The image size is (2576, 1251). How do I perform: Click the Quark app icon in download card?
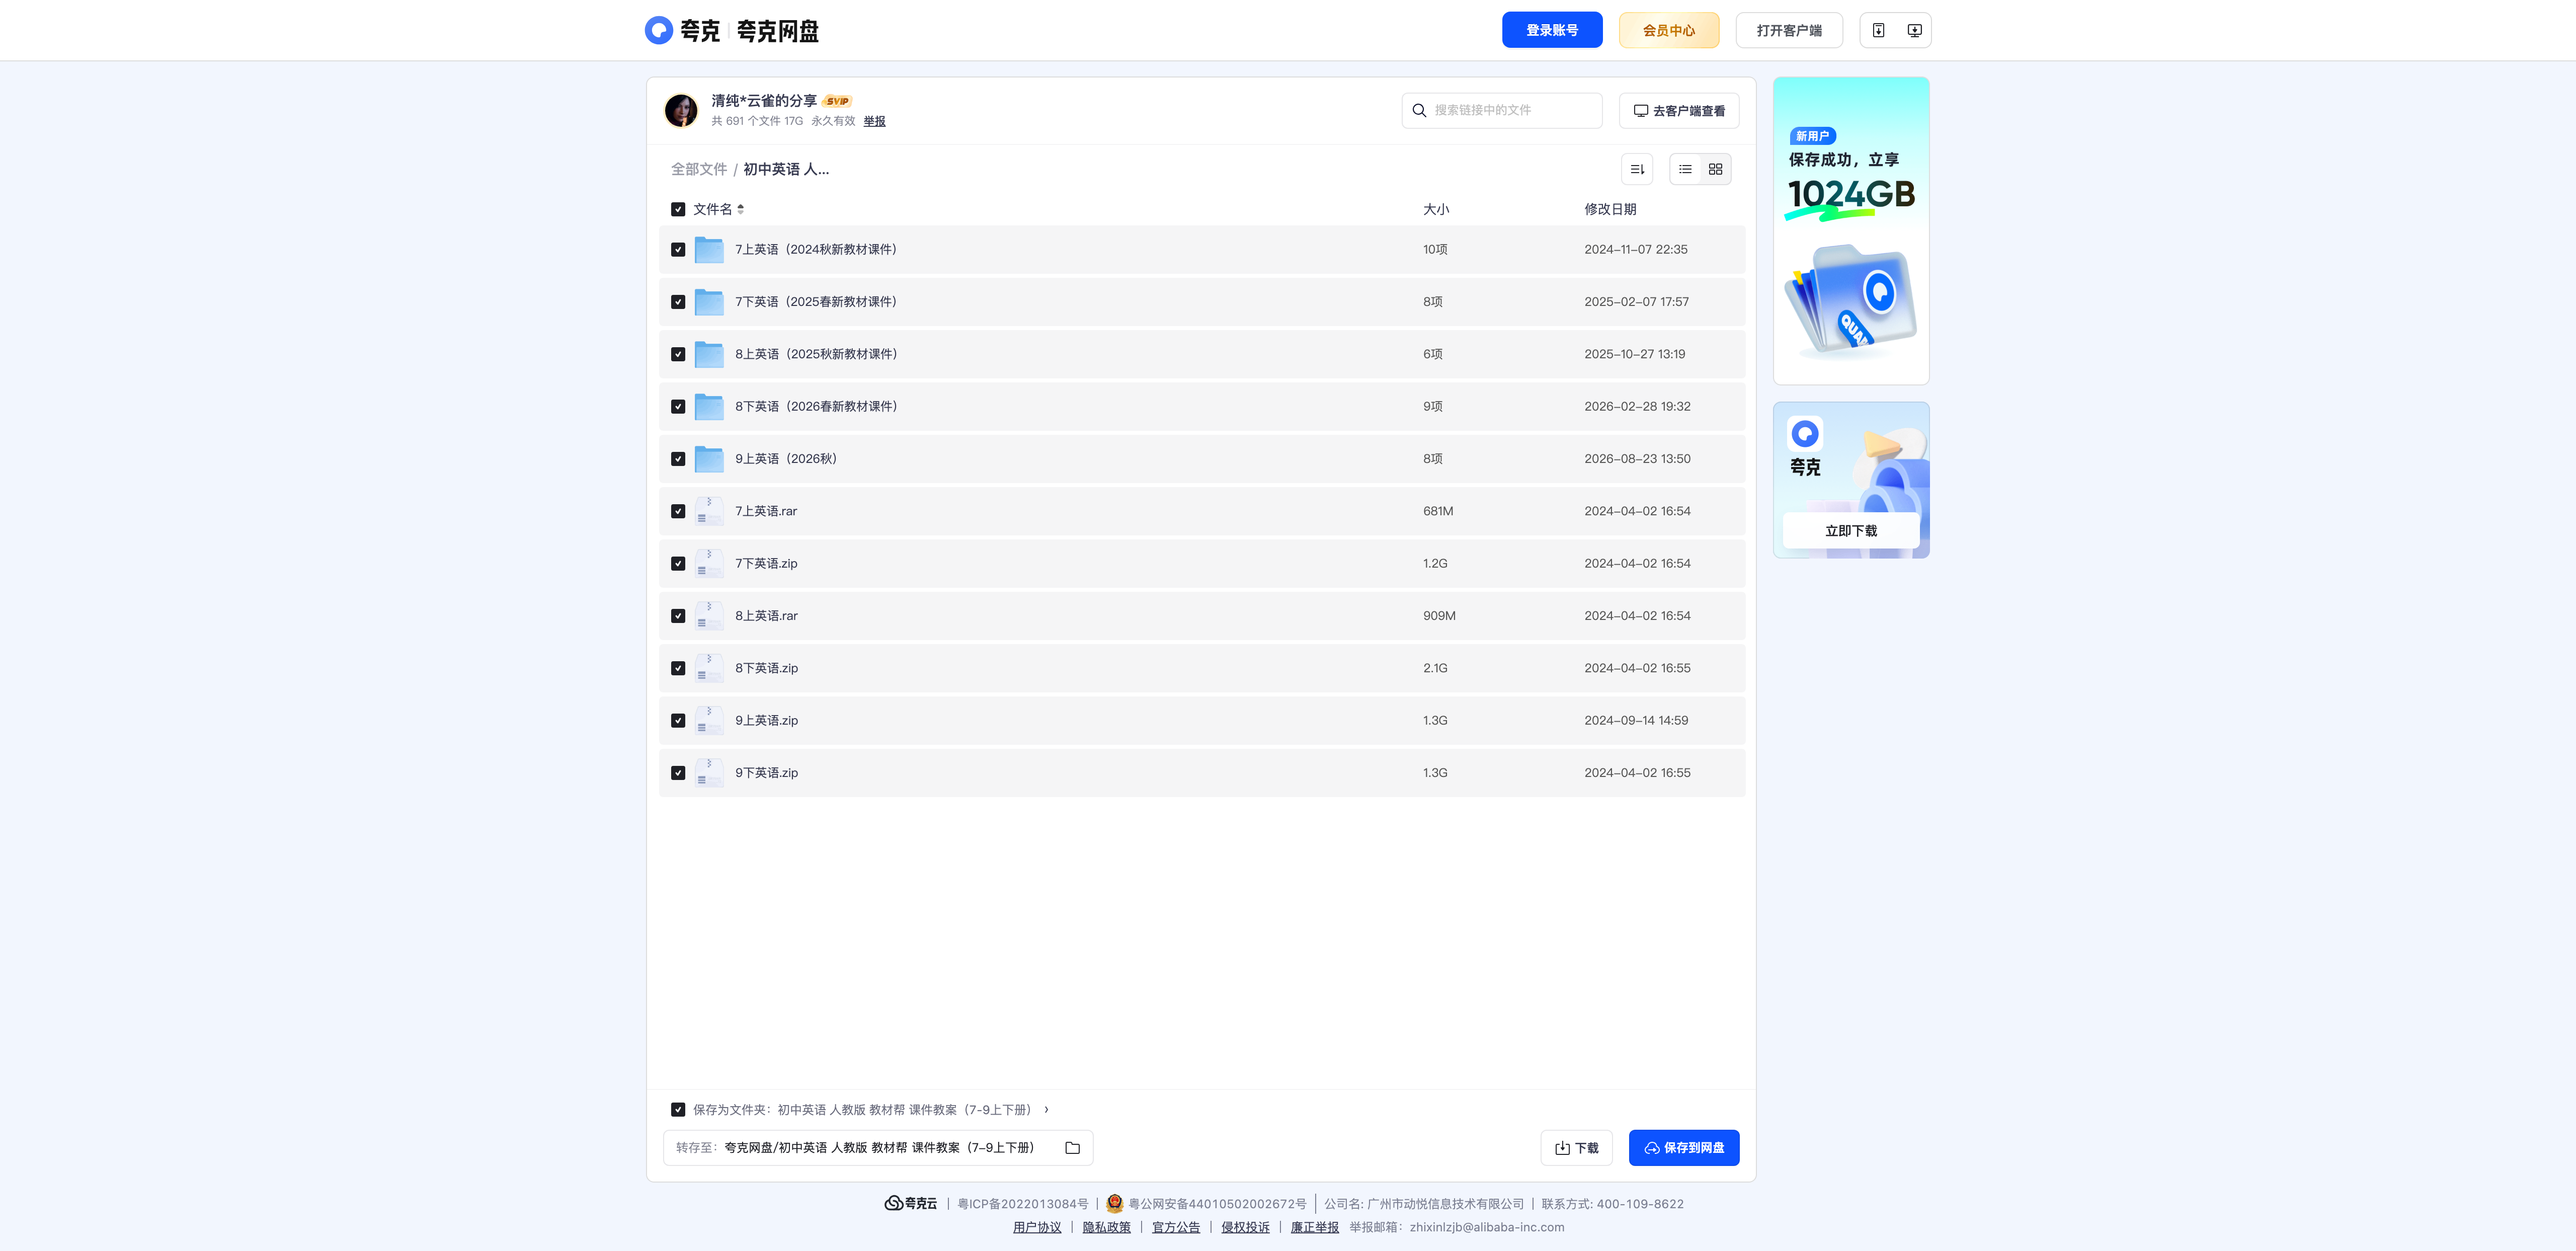pyautogui.click(x=1805, y=434)
